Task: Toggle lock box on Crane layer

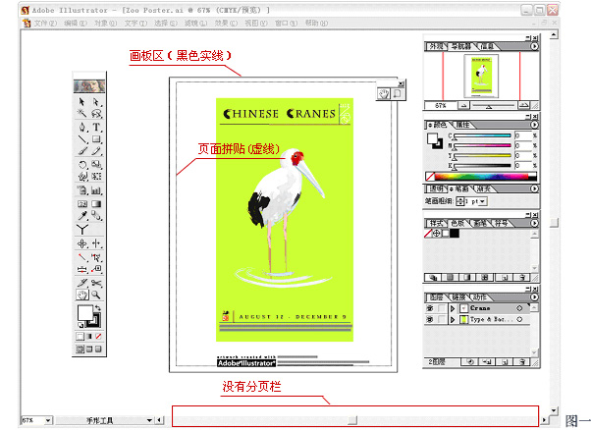Action: [439, 307]
